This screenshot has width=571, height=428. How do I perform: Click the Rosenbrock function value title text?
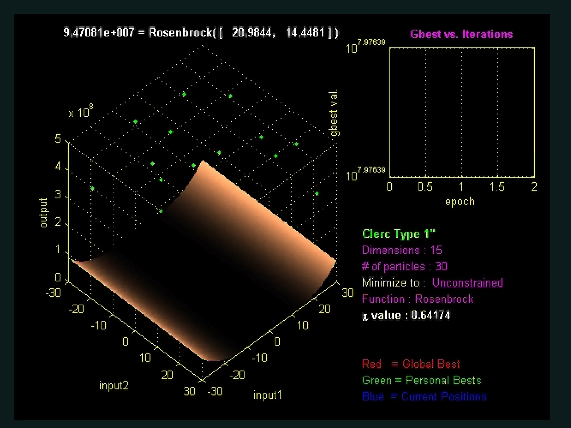(201, 33)
